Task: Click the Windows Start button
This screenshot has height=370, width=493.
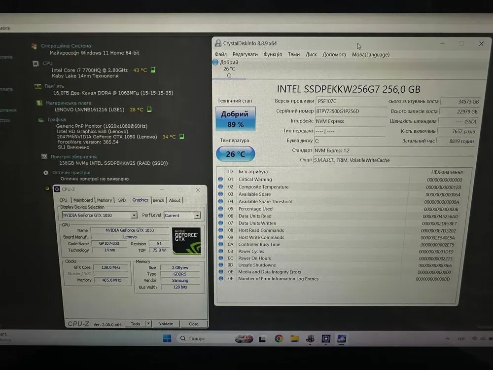Action: pyautogui.click(x=167, y=338)
